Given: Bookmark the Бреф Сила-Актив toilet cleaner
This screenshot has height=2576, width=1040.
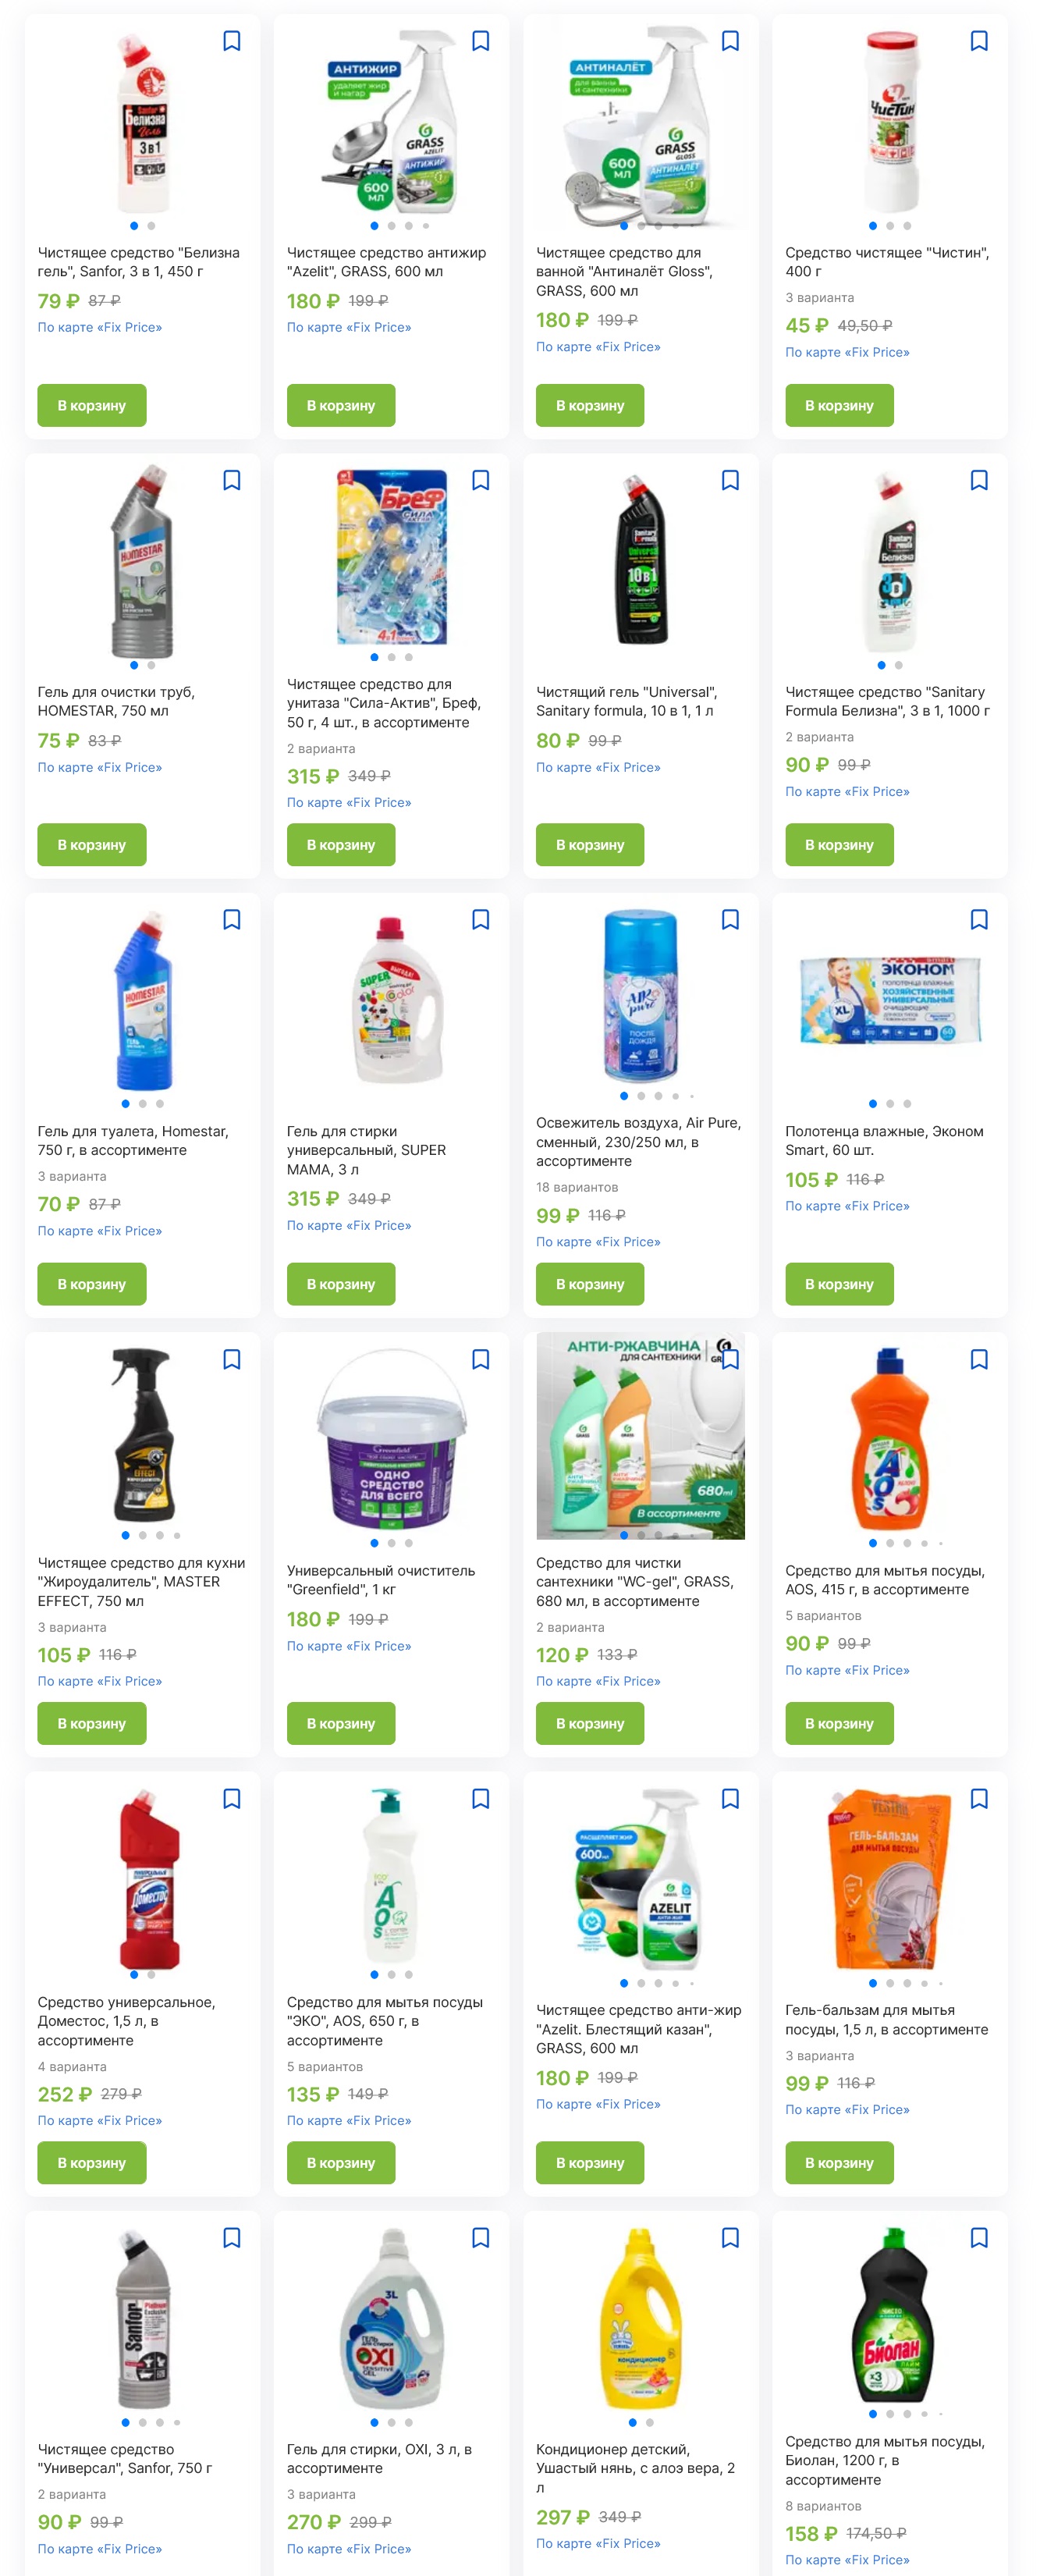Looking at the screenshot, I should coord(480,481).
